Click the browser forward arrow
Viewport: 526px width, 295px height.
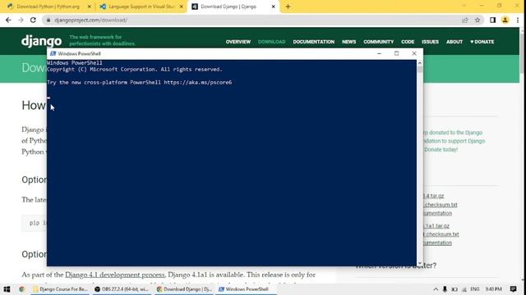point(21,20)
